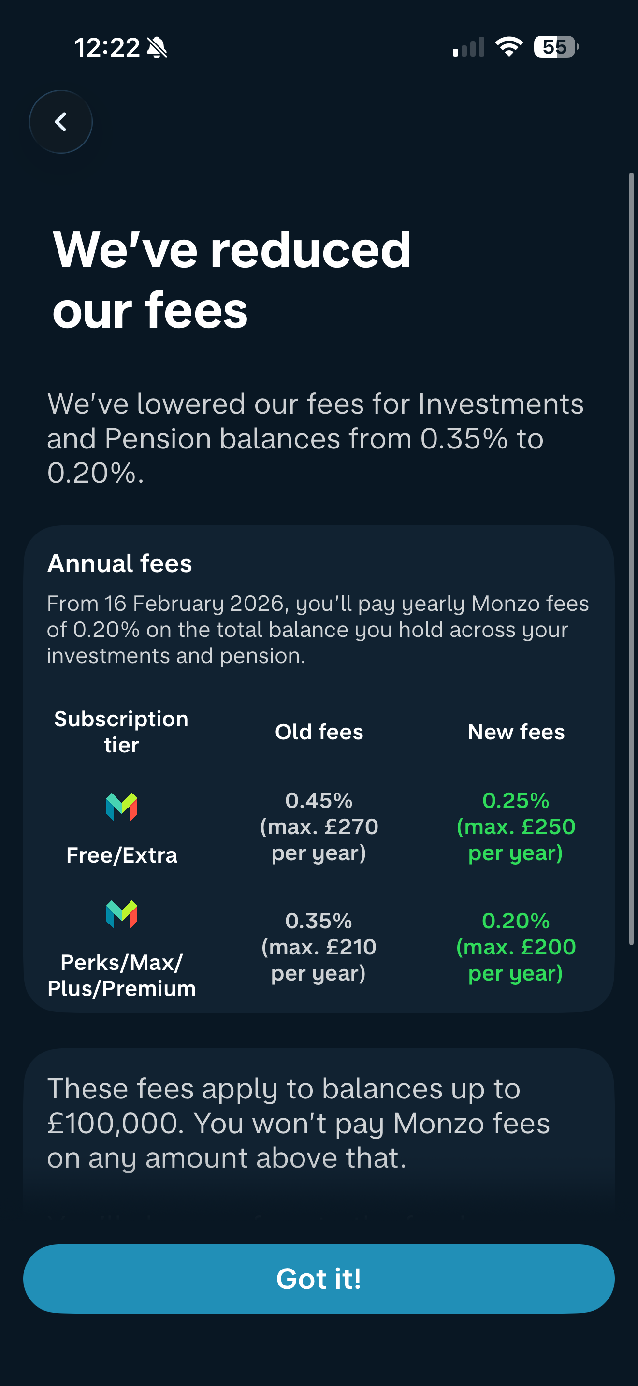Tap the New fees column header
This screenshot has height=1386, width=638.
[x=516, y=732]
